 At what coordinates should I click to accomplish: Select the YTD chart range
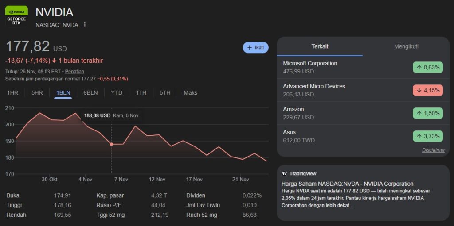tap(117, 93)
